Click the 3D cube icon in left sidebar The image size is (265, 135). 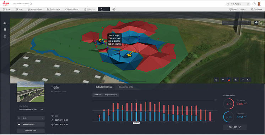point(5,30)
